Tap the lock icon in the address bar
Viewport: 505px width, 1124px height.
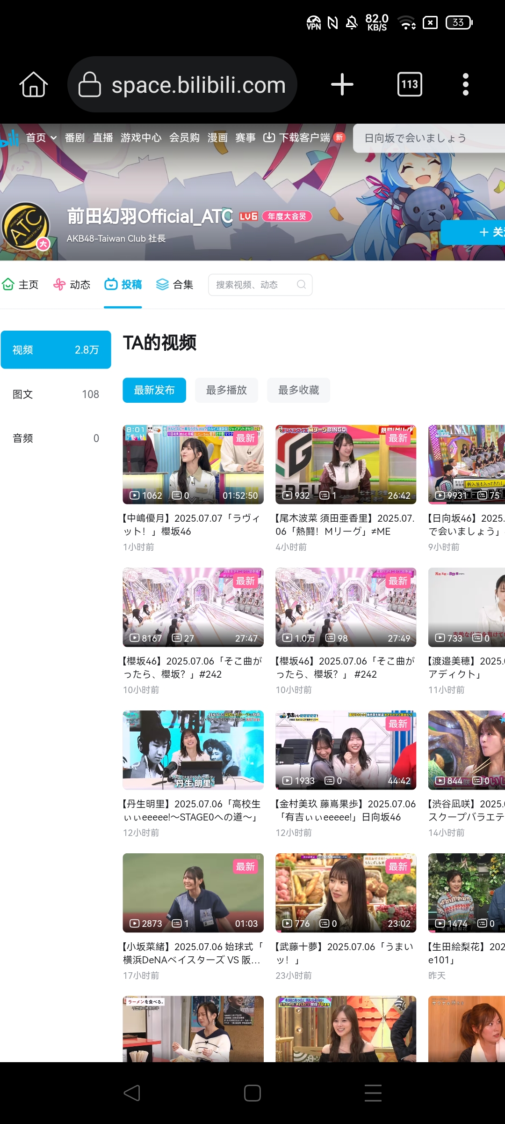point(89,84)
